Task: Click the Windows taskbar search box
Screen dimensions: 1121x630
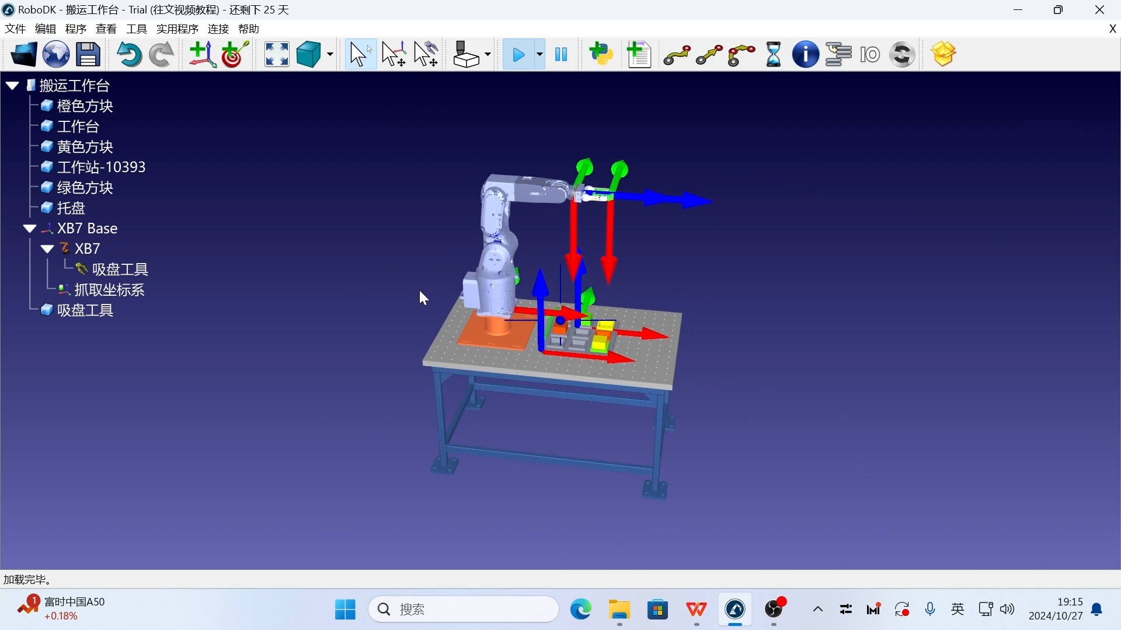Action: point(464,610)
